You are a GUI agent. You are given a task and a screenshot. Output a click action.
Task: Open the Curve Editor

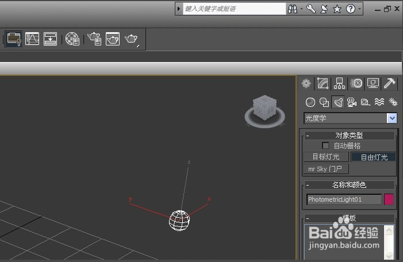[32, 39]
